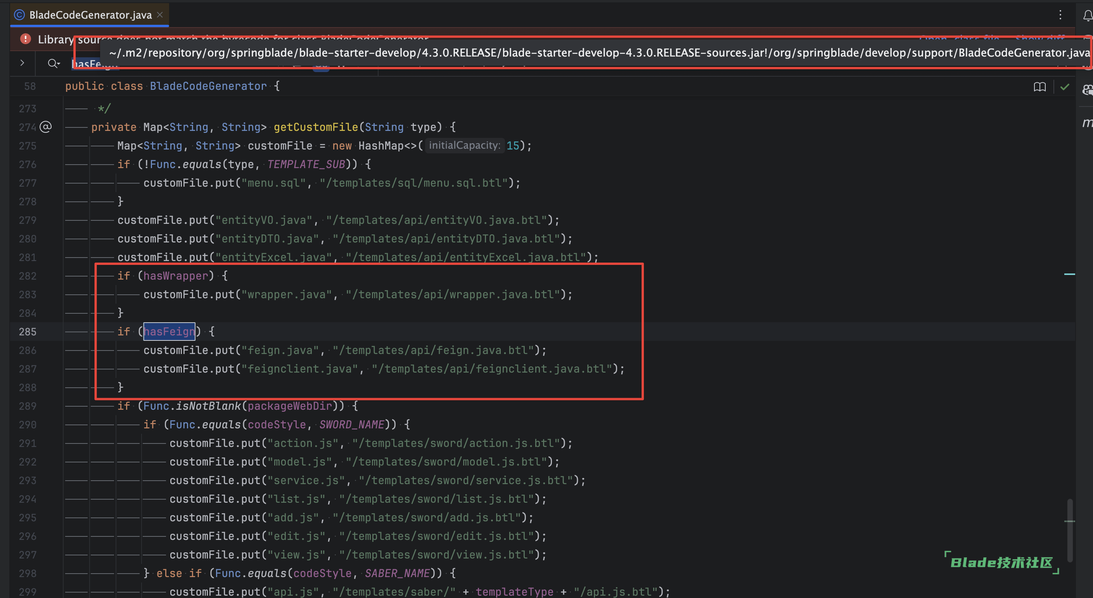Screen dimensions: 1093x598
Task: Click the "menu.sql" string literal
Action: (274, 183)
